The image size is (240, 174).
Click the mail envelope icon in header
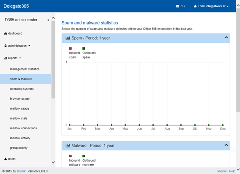(178, 6)
